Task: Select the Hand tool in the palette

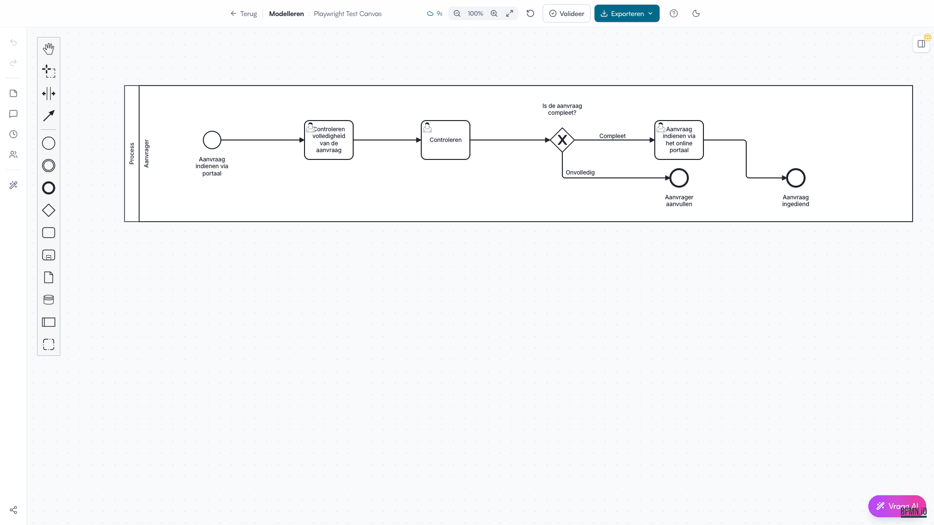Action: click(49, 49)
